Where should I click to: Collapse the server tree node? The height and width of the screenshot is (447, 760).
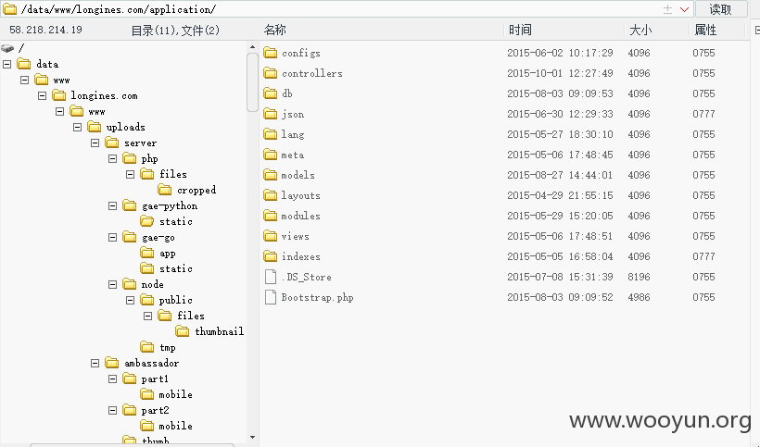click(95, 143)
